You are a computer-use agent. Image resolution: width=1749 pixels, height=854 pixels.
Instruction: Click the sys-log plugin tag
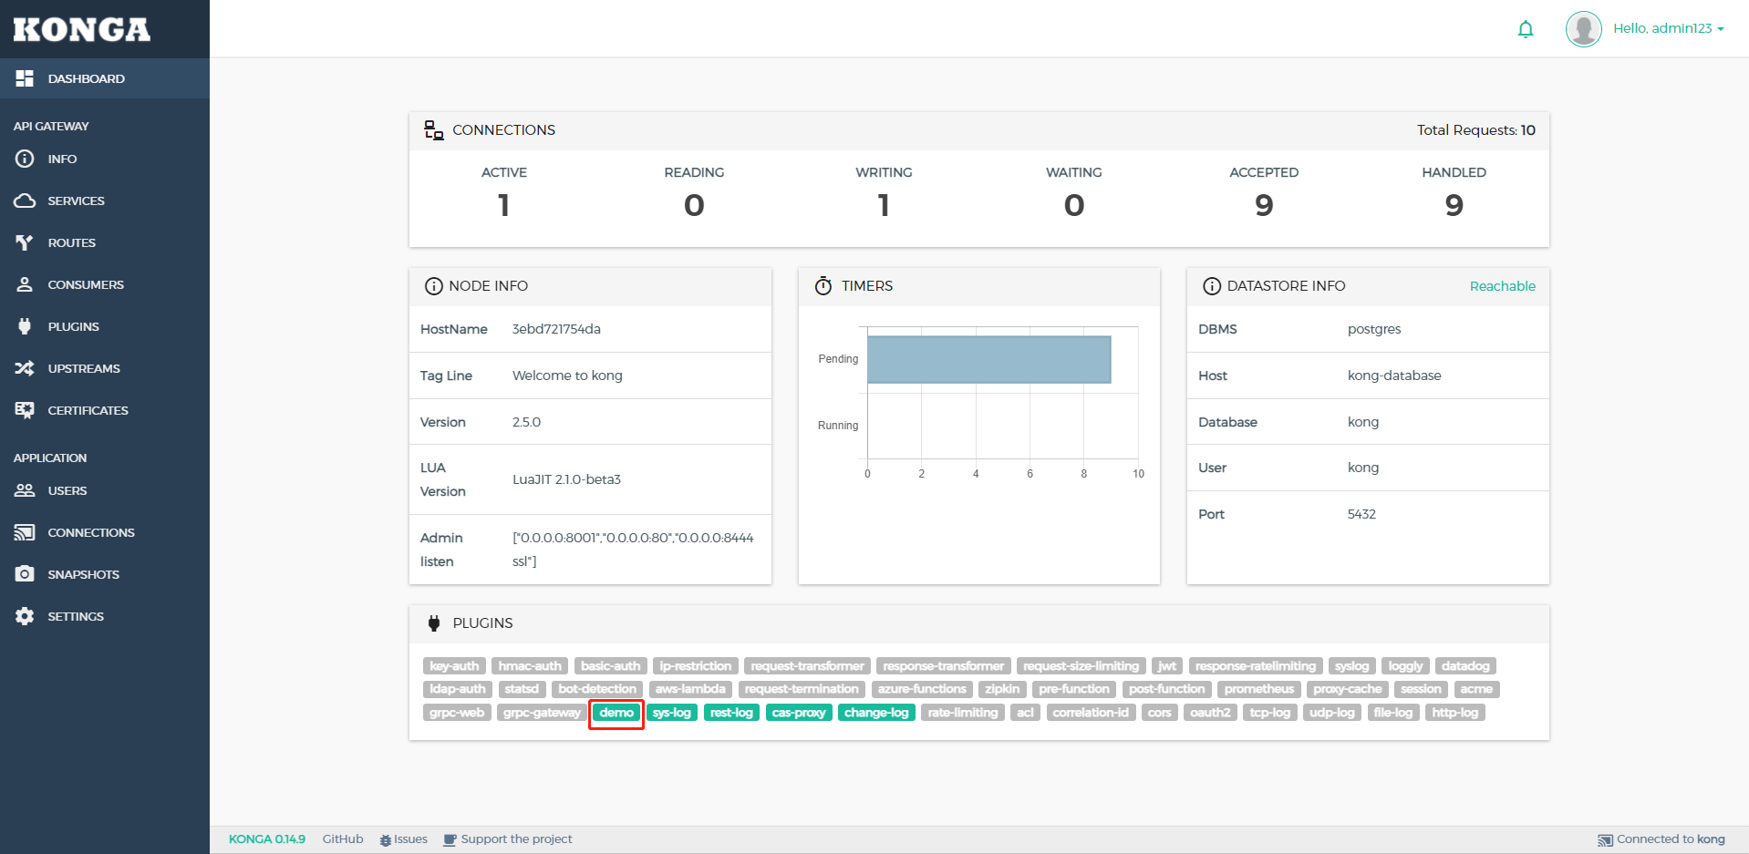[x=672, y=713]
